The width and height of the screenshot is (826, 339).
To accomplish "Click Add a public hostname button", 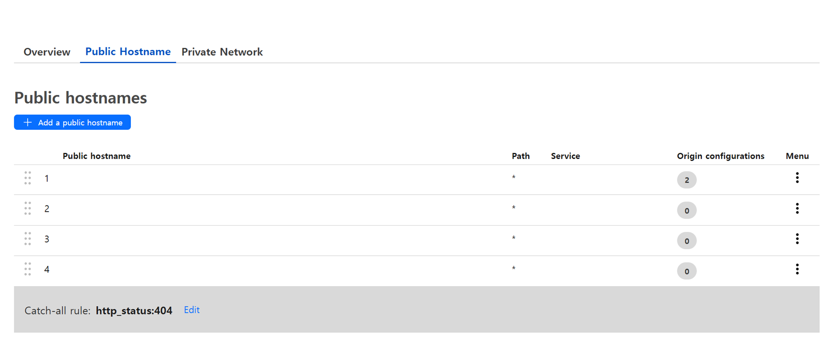I will (x=73, y=122).
